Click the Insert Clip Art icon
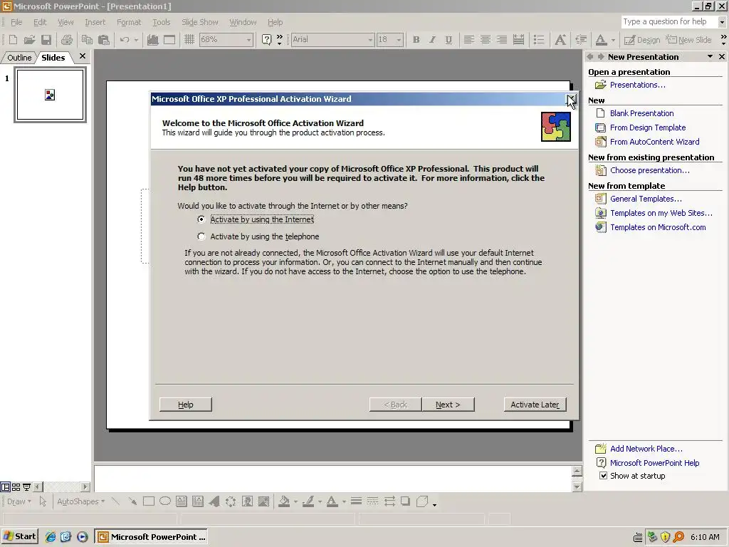Viewport: 729px width, 547px height. [247, 501]
